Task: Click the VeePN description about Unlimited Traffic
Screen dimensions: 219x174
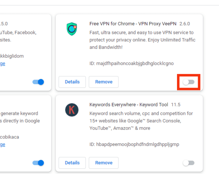Action: pyautogui.click(x=142, y=40)
